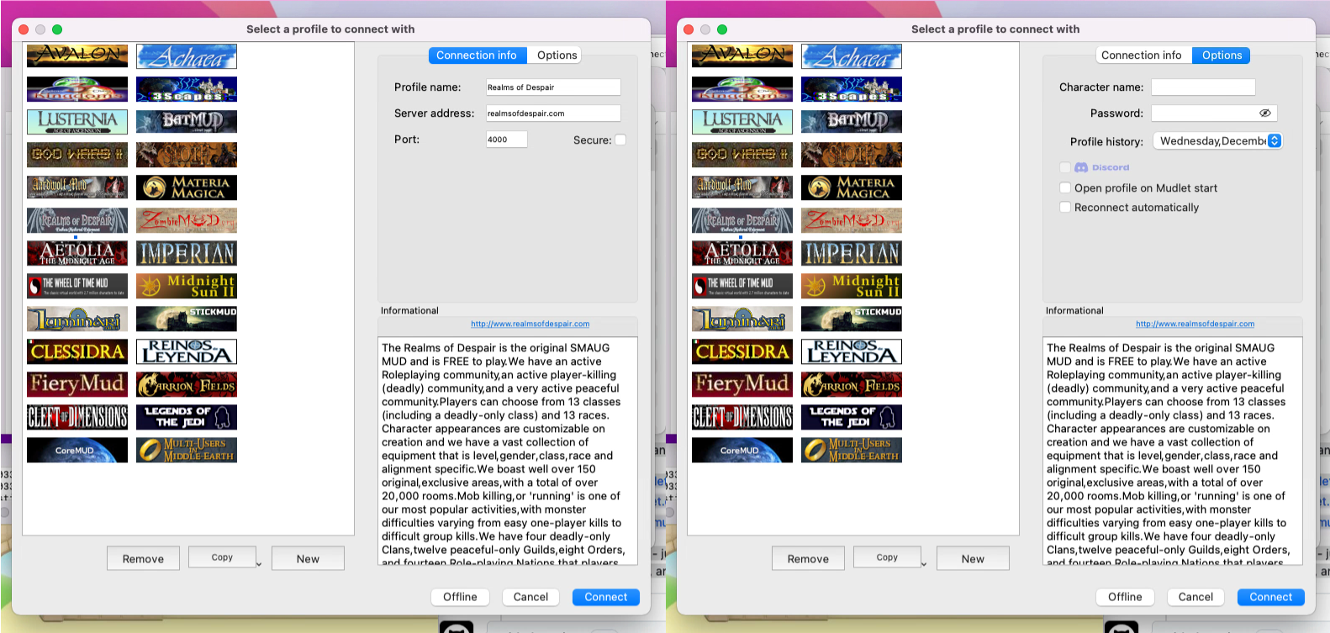Choose the 3Kingdoms profile in the left window
The image size is (1330, 633).
pyautogui.click(x=77, y=89)
